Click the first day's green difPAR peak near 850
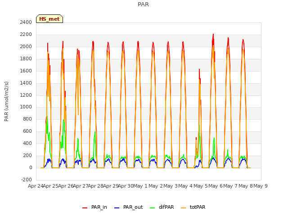This screenshot has height=216, width=288. (47, 117)
